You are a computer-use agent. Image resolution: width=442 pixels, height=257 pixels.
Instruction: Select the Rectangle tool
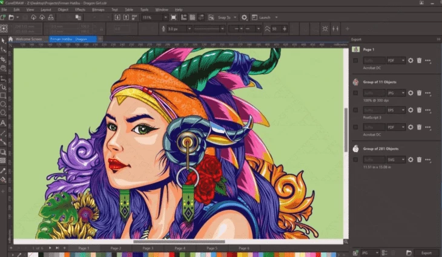coord(3,96)
